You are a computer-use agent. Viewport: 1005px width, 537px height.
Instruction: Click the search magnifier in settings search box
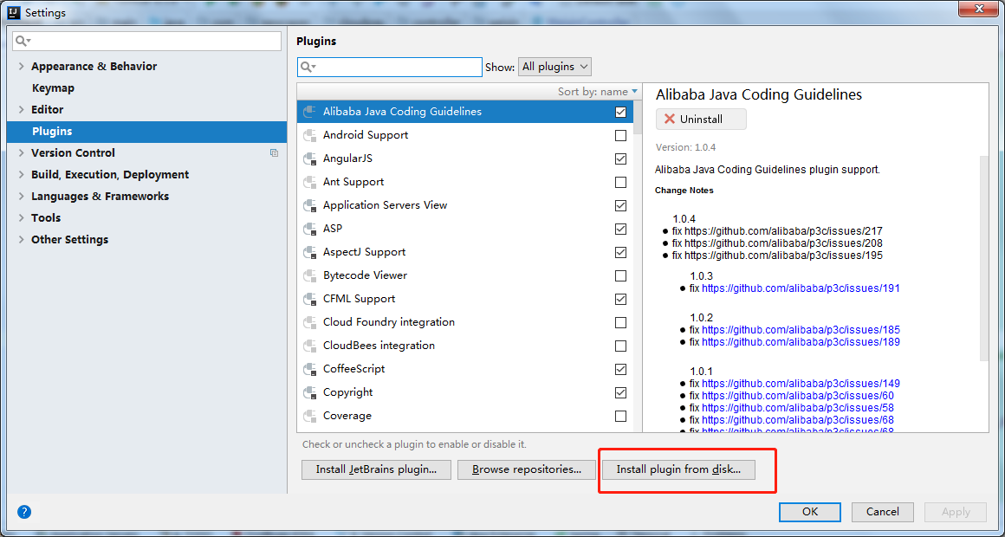pyautogui.click(x=23, y=41)
